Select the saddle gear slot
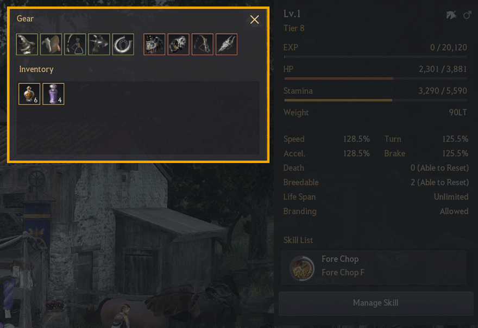The image size is (478, 328). click(51, 44)
